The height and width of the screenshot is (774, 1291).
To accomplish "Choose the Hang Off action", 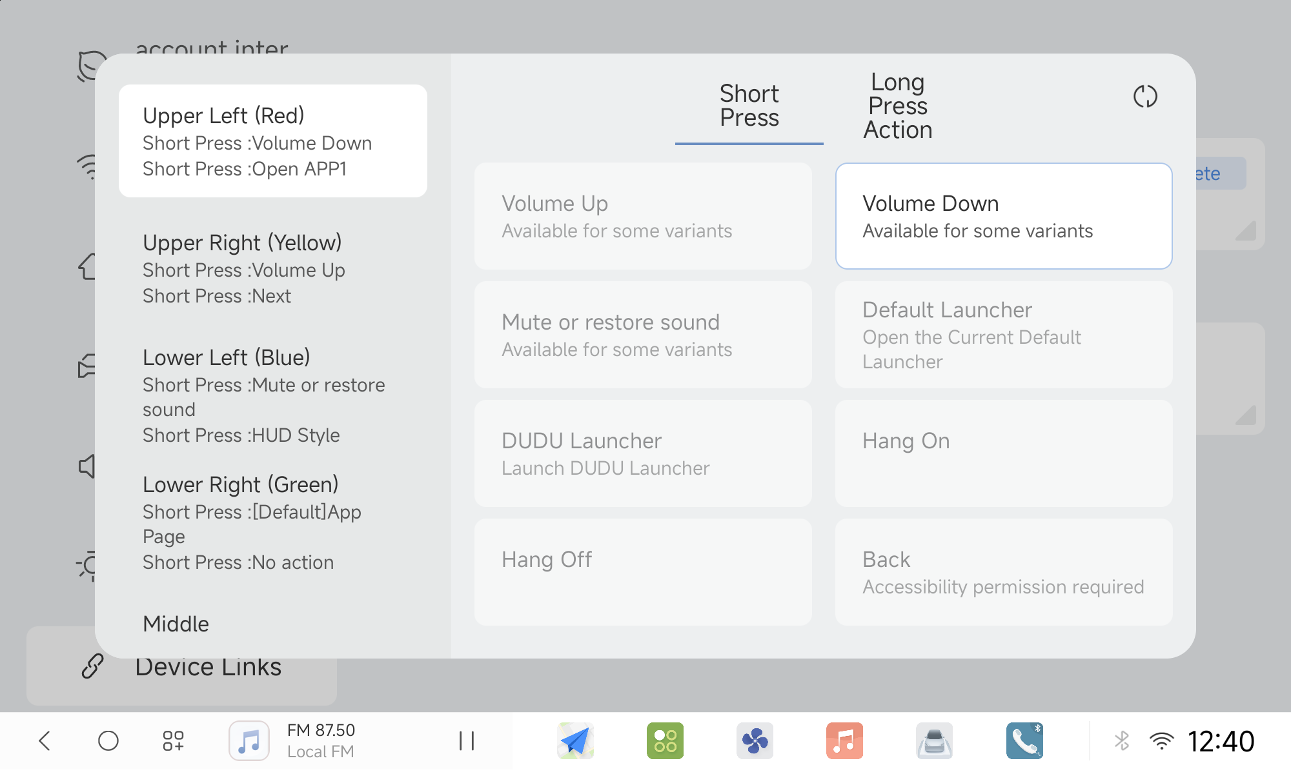I will (642, 572).
